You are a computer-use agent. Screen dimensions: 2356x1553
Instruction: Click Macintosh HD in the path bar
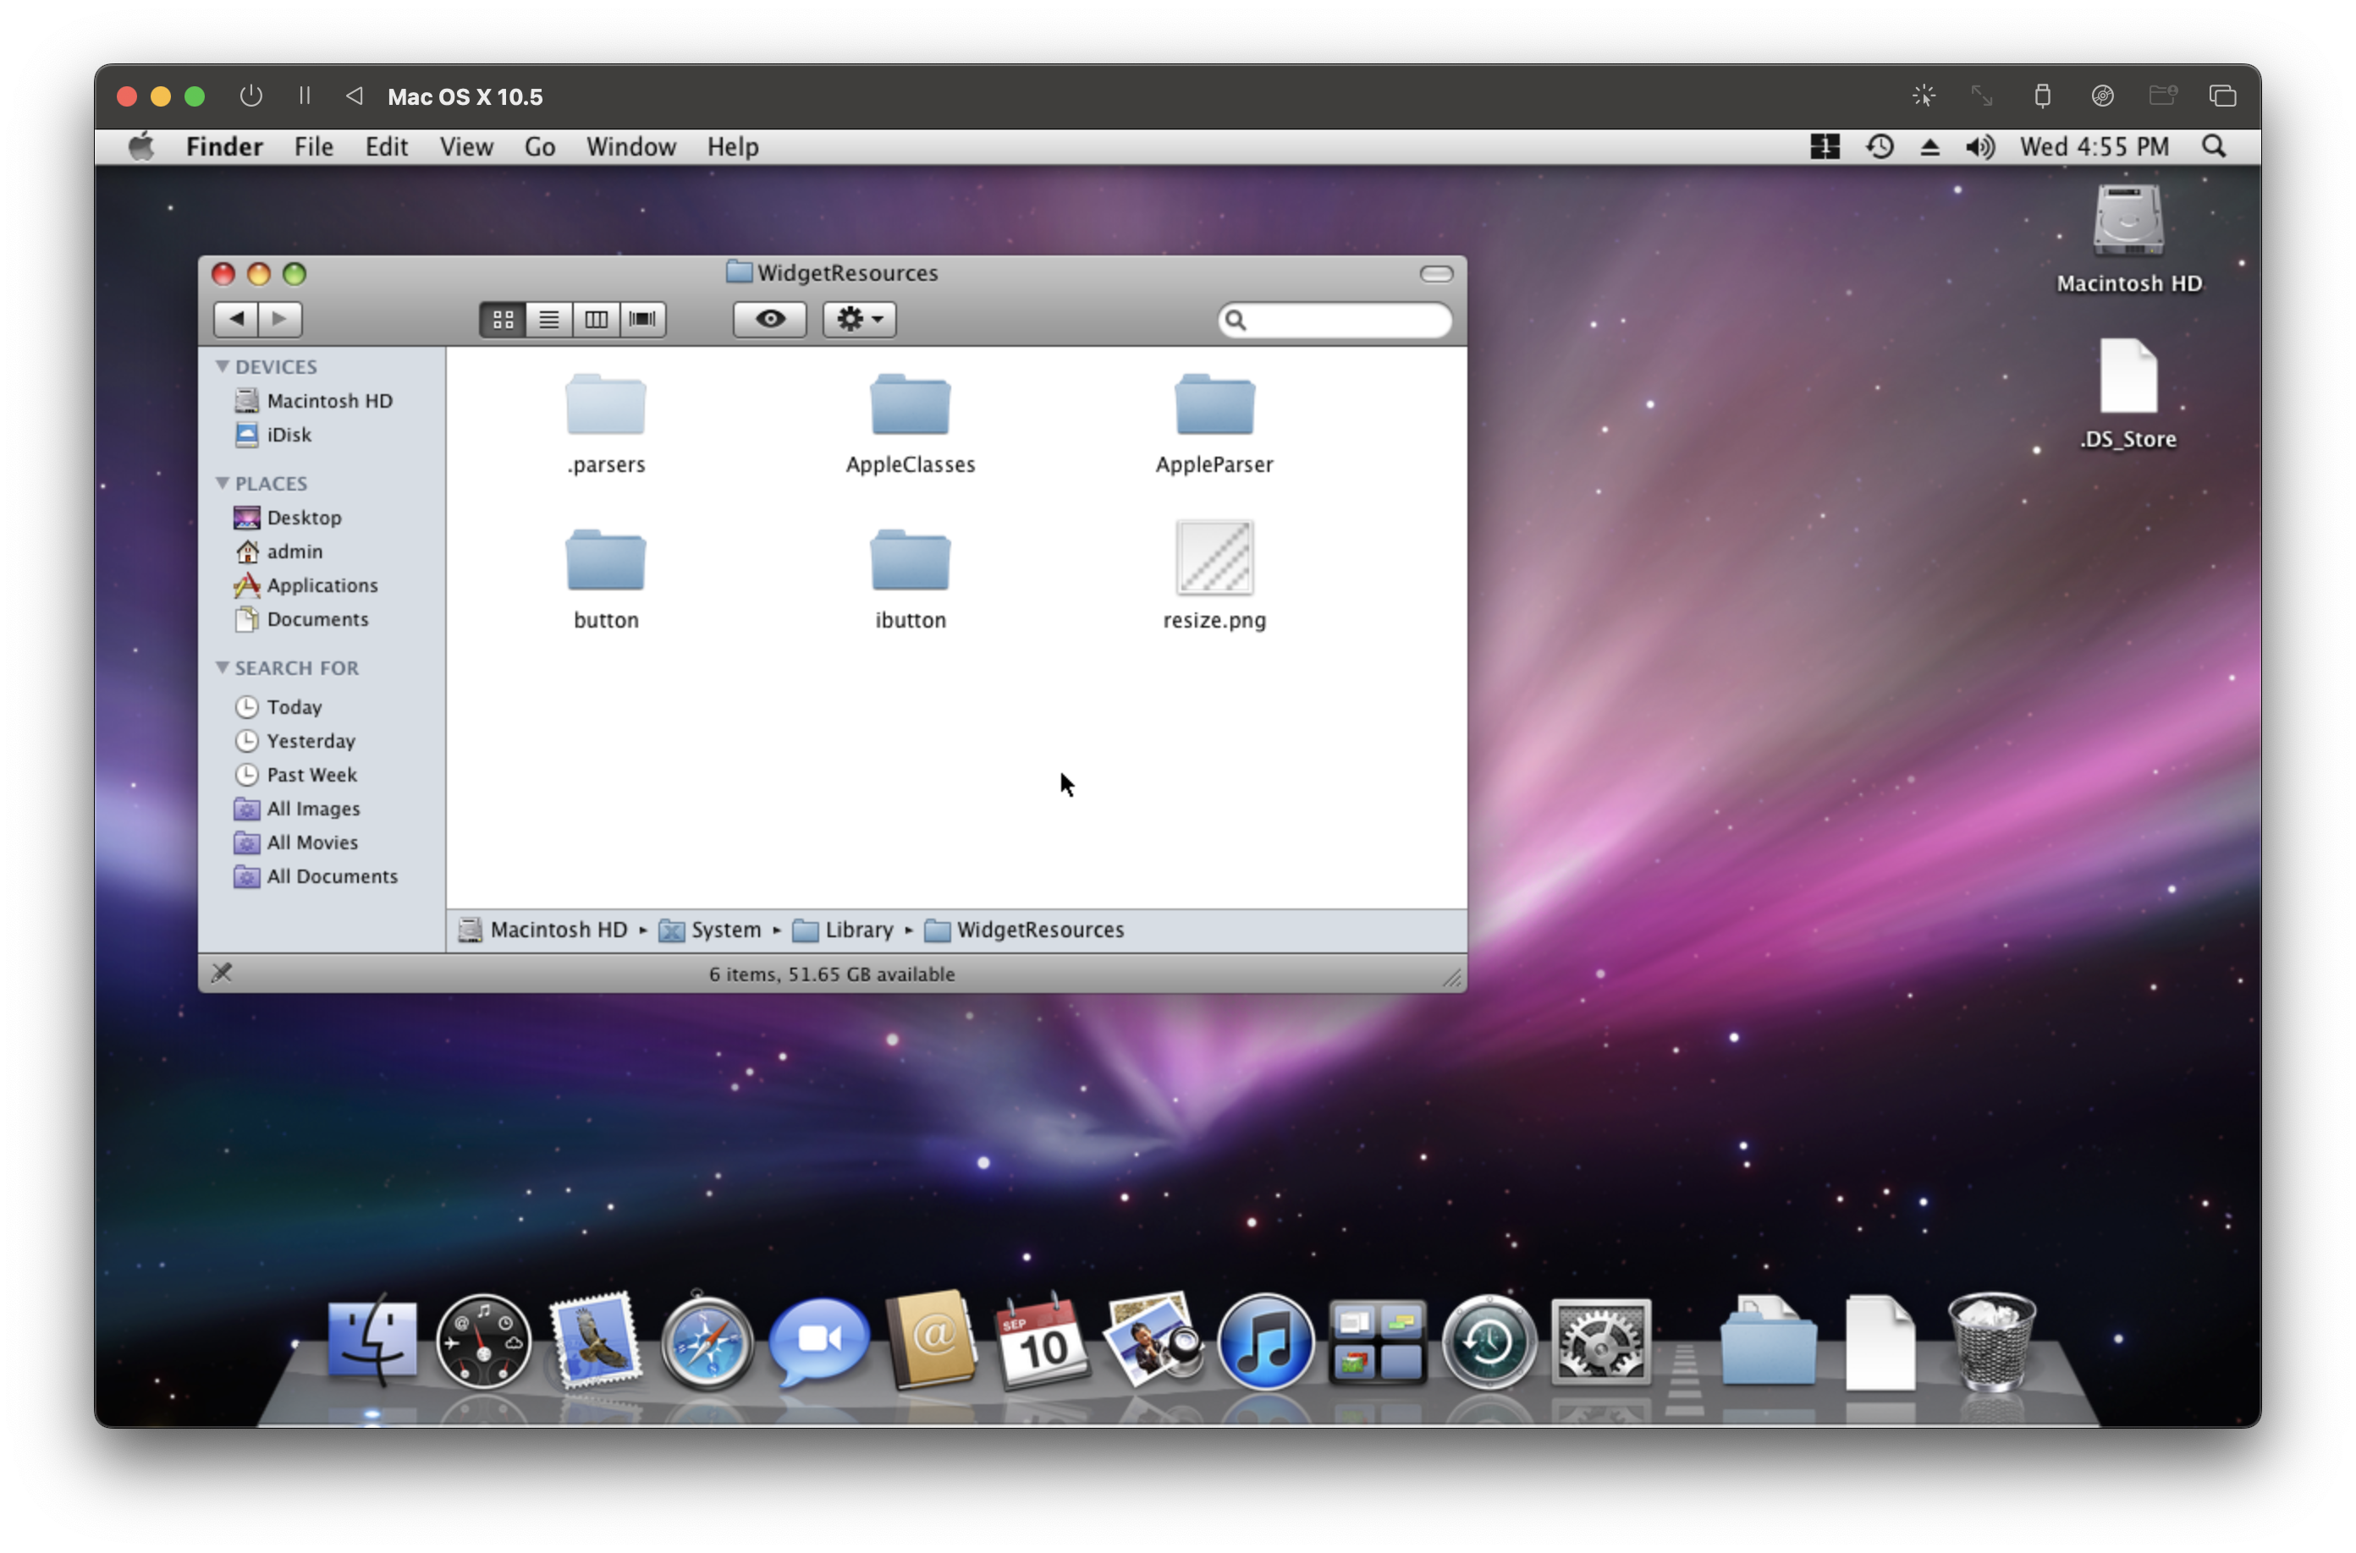point(543,930)
